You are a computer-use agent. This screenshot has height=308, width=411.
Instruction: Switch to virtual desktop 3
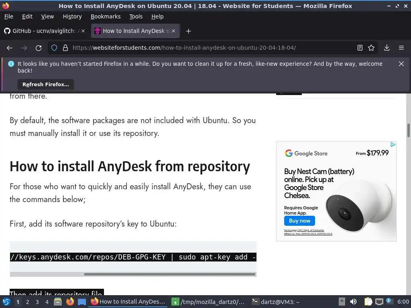click(37, 302)
